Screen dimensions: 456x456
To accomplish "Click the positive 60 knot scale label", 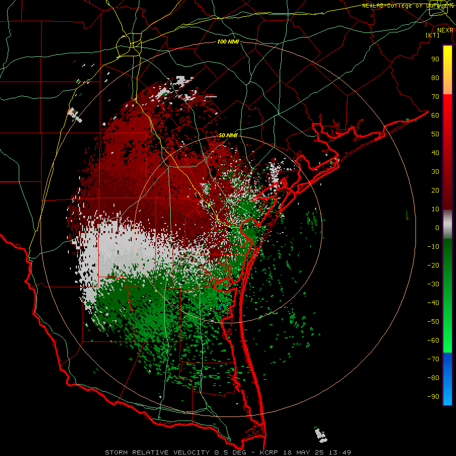I will click(x=435, y=116).
